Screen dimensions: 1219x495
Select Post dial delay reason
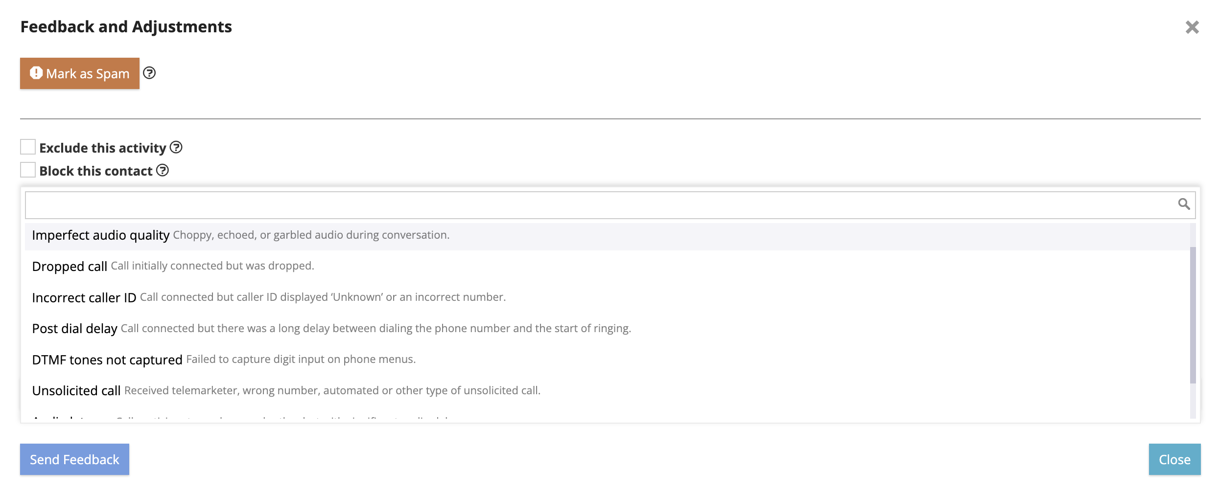coord(75,329)
